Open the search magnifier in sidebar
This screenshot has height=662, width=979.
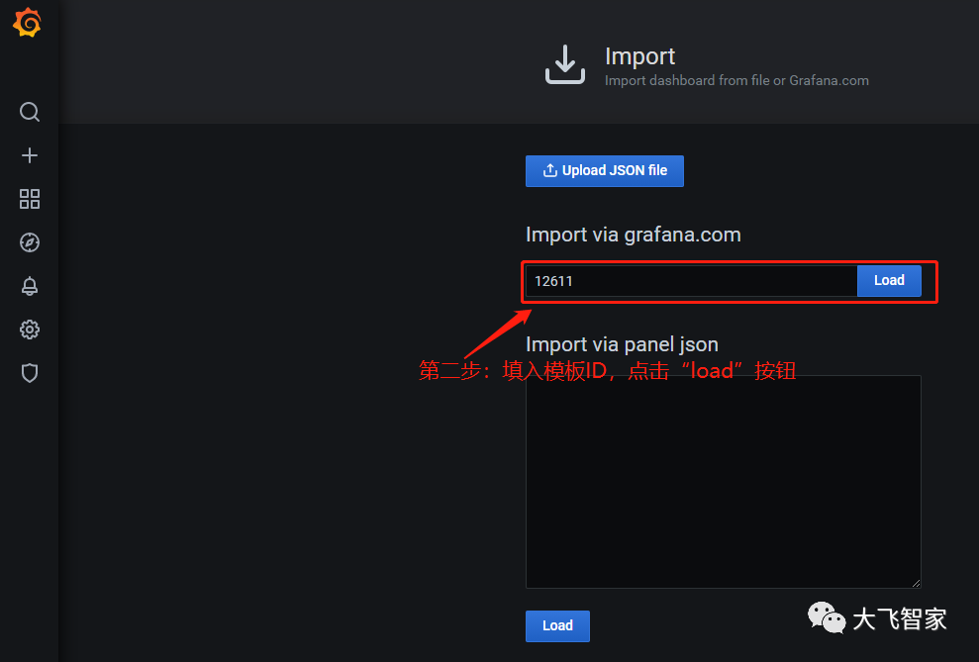point(30,112)
